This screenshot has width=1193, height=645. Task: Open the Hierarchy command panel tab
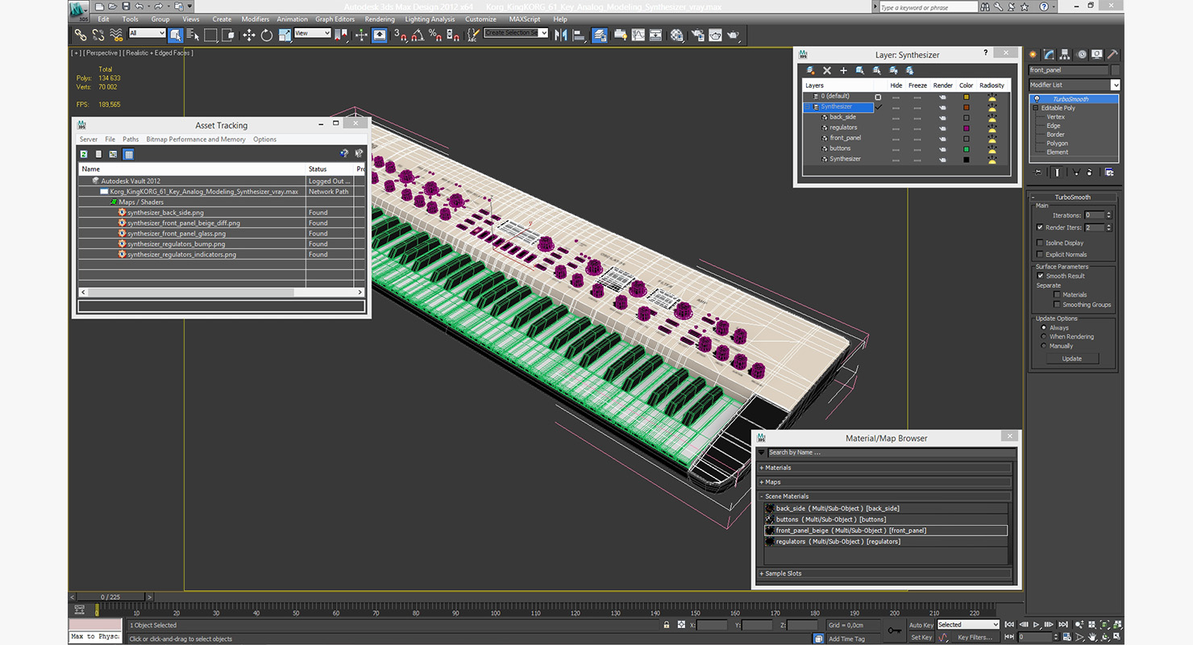[x=1065, y=54]
